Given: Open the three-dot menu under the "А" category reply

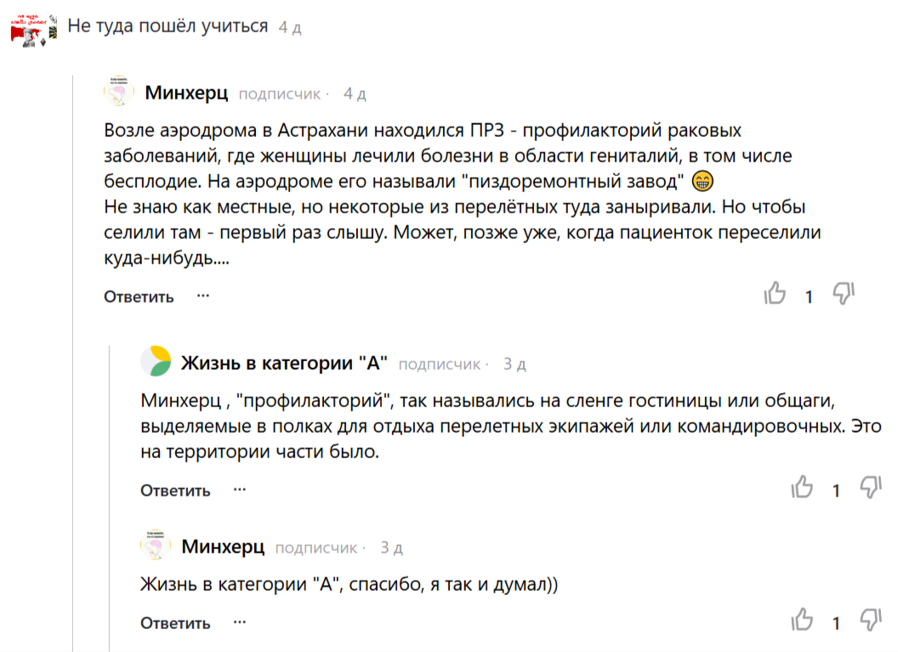Looking at the screenshot, I should (x=239, y=491).
